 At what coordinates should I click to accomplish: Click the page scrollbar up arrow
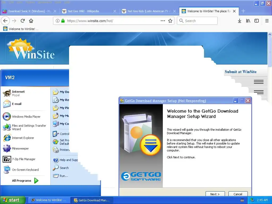[270, 34]
